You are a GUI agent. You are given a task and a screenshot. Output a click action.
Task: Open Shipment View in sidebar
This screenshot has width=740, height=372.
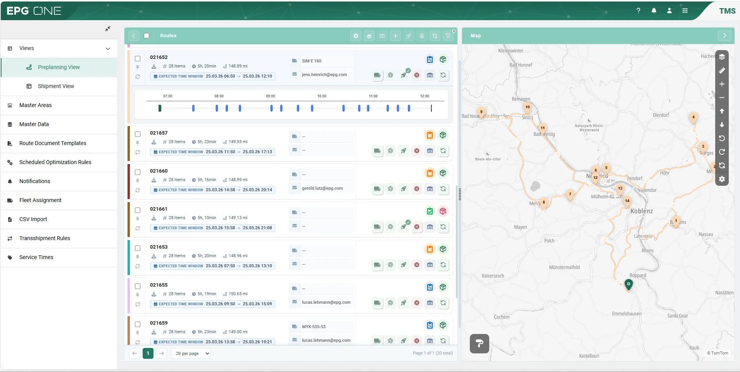[56, 86]
